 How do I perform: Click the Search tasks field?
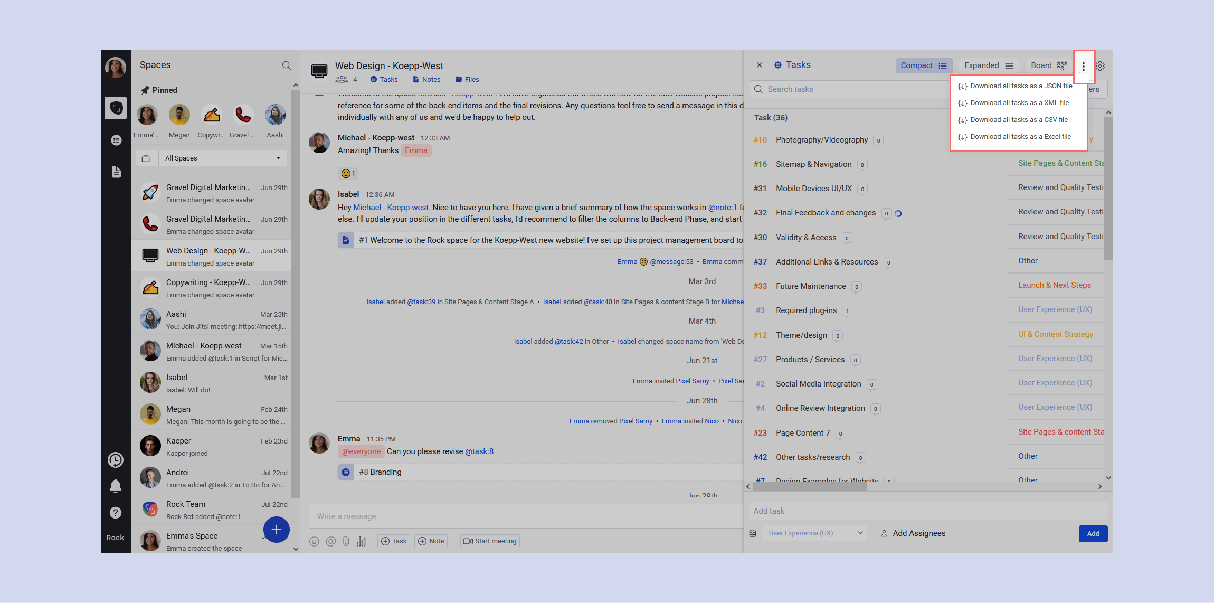click(850, 89)
